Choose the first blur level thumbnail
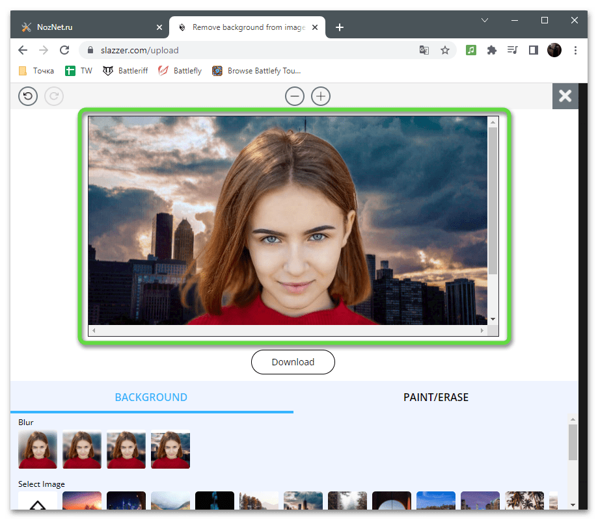Viewport: 598px width, 520px height. tap(38, 449)
